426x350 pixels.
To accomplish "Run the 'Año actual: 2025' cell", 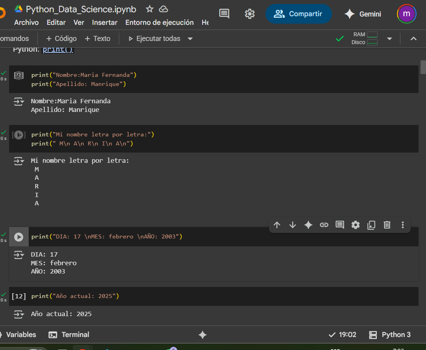I will coord(19,296).
